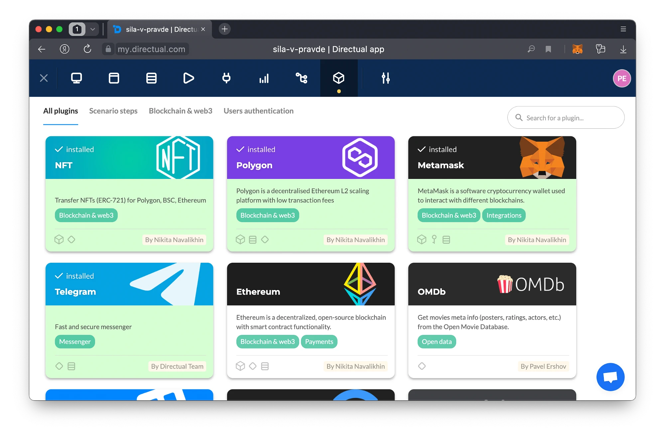Click Integrations tag on Metamask card

click(504, 215)
